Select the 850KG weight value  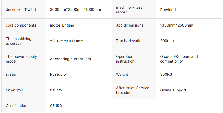(166, 74)
